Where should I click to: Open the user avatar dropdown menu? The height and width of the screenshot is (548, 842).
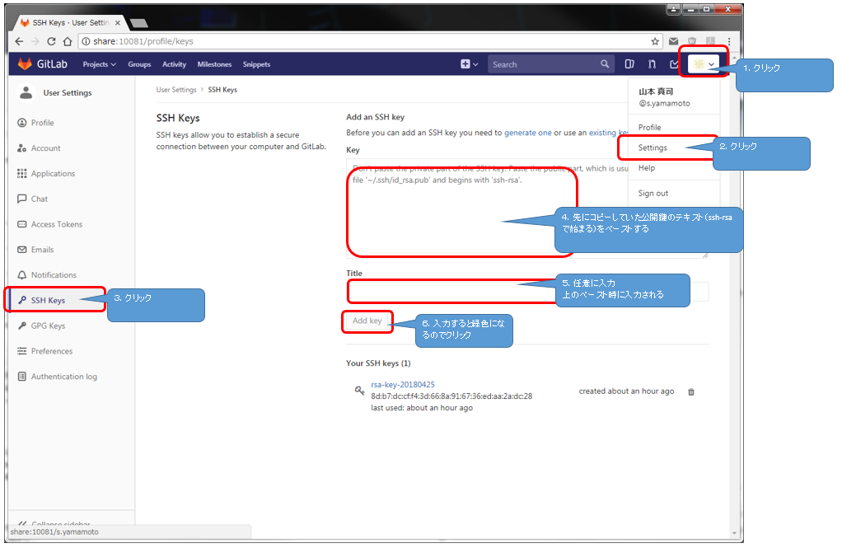tap(704, 64)
